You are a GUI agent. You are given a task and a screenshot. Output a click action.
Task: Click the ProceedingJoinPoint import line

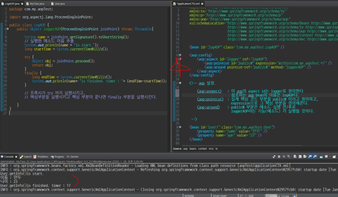[51, 17]
